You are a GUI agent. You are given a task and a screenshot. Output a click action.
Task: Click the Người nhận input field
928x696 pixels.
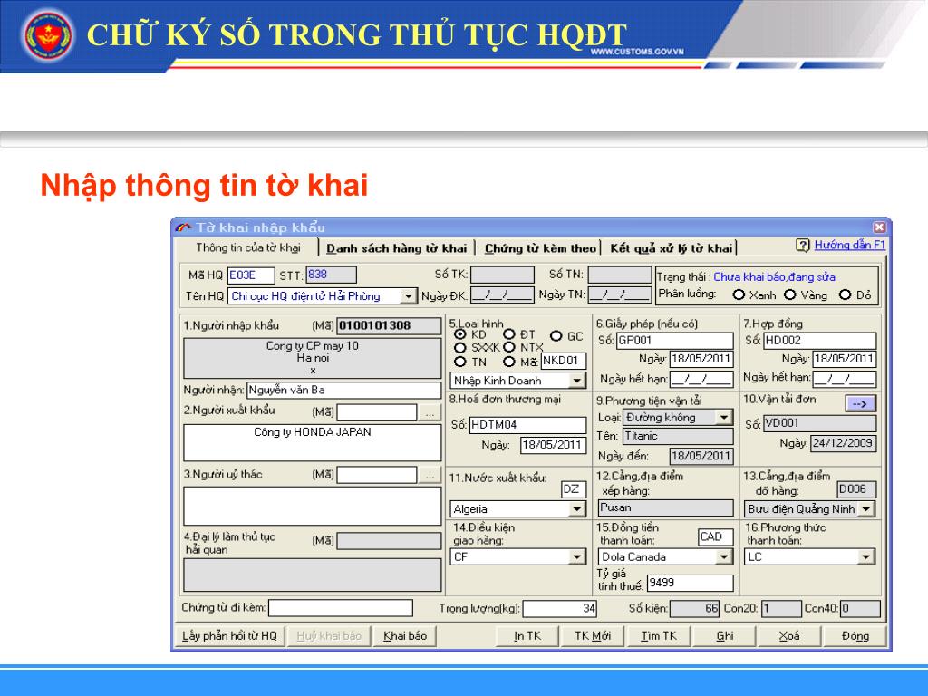coord(343,390)
